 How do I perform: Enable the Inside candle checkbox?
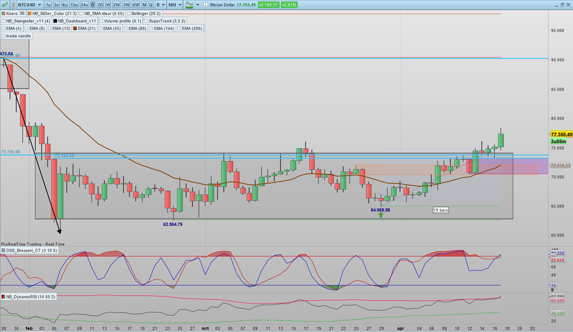(x=4, y=36)
